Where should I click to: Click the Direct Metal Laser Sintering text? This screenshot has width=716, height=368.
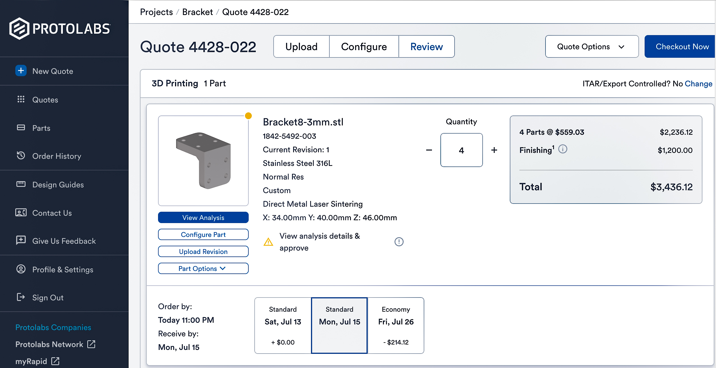[x=313, y=204]
